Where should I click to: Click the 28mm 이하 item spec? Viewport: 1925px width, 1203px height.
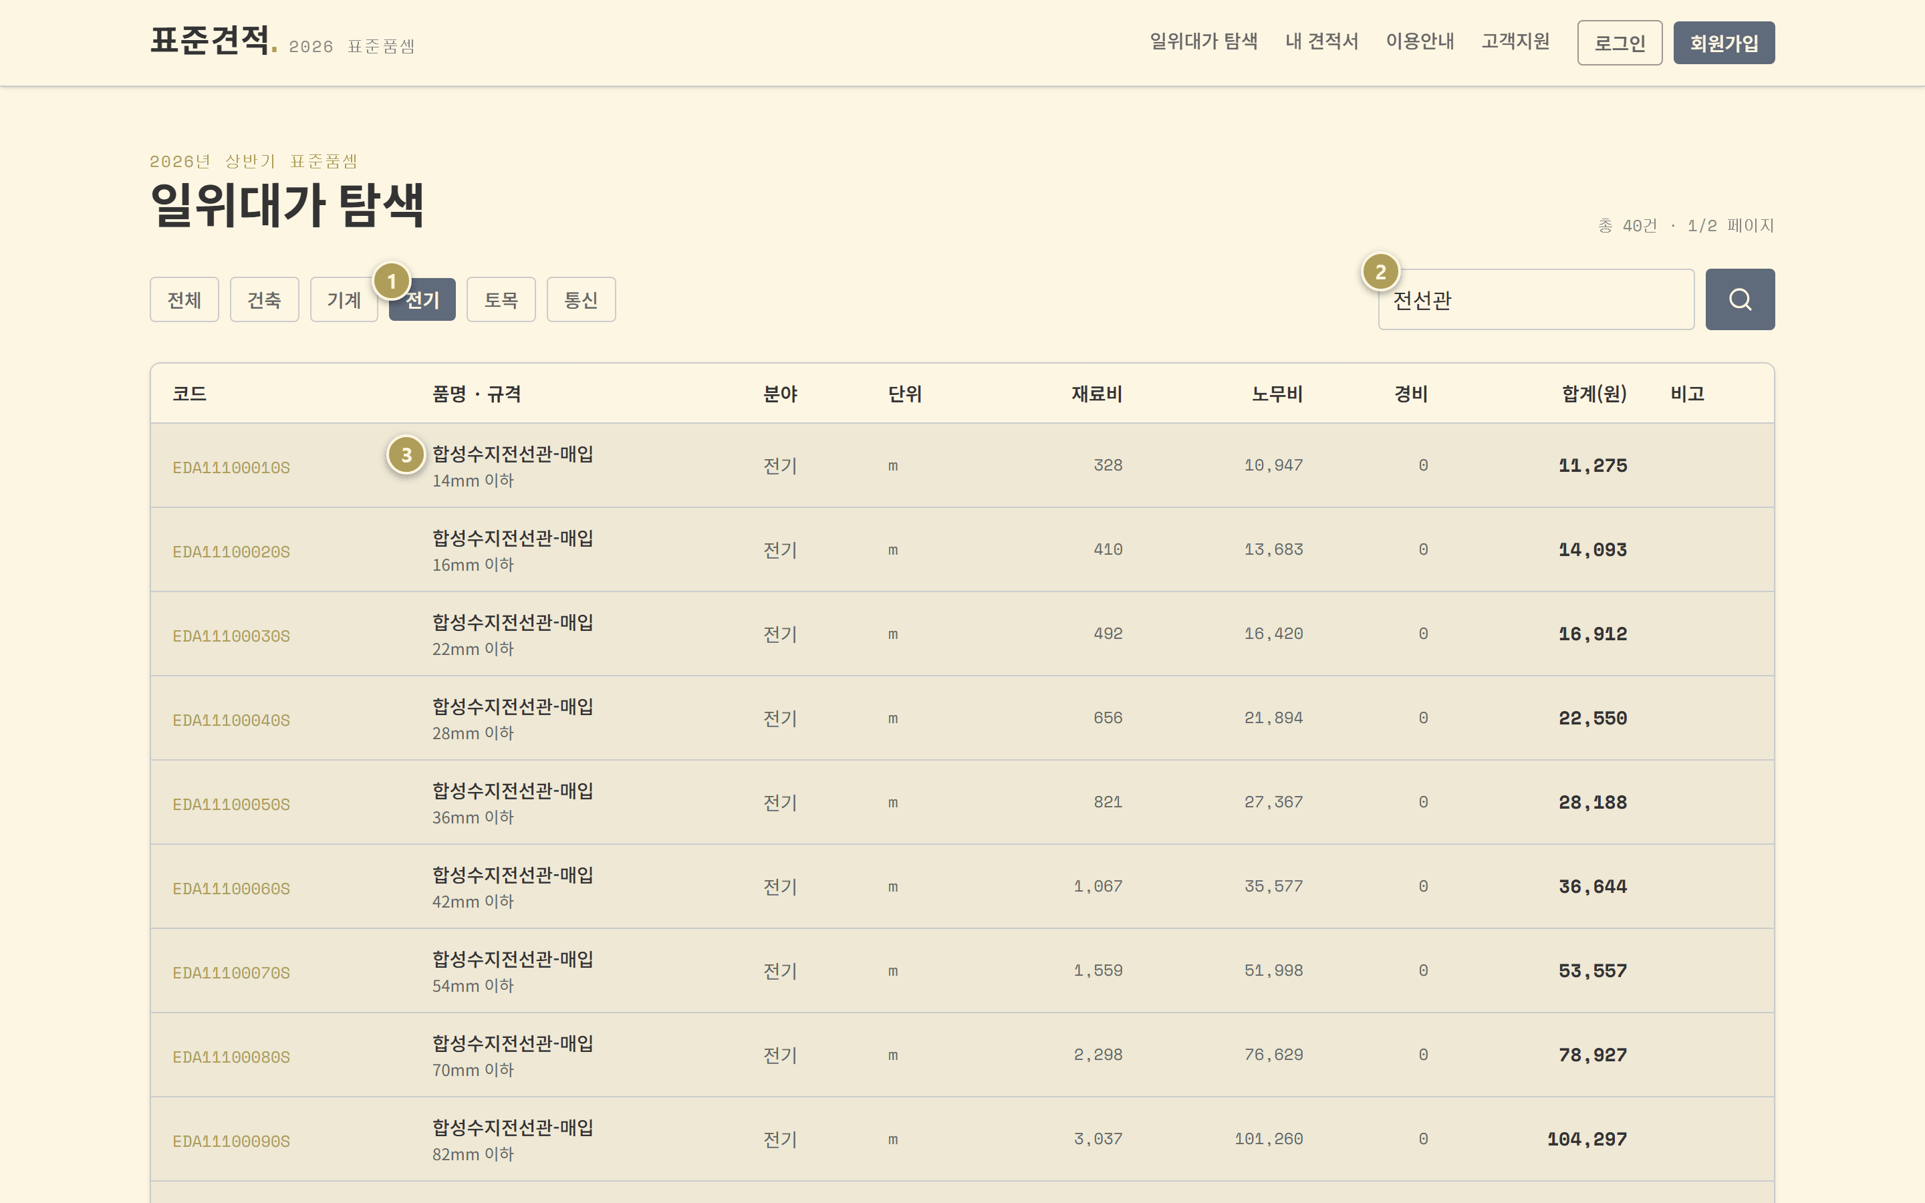coord(473,734)
